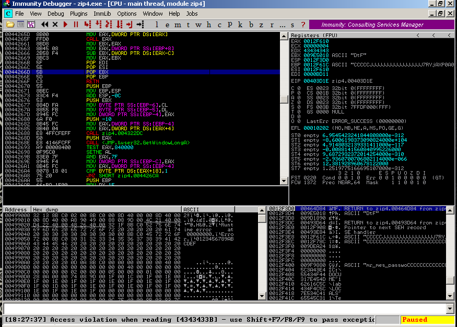Click the stack pane scrollbar thumb
Image resolution: width=457 pixels, height=327 pixels.
[450, 280]
